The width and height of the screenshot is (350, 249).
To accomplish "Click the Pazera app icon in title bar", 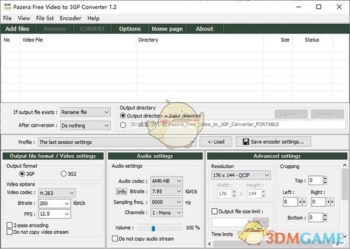I will coord(8,6).
